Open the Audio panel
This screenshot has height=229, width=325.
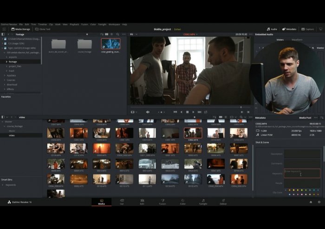pyautogui.click(x=272, y=29)
